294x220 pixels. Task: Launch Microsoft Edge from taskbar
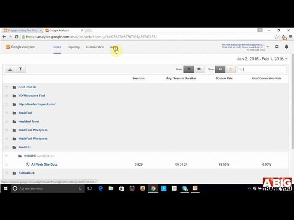click(x=100, y=189)
